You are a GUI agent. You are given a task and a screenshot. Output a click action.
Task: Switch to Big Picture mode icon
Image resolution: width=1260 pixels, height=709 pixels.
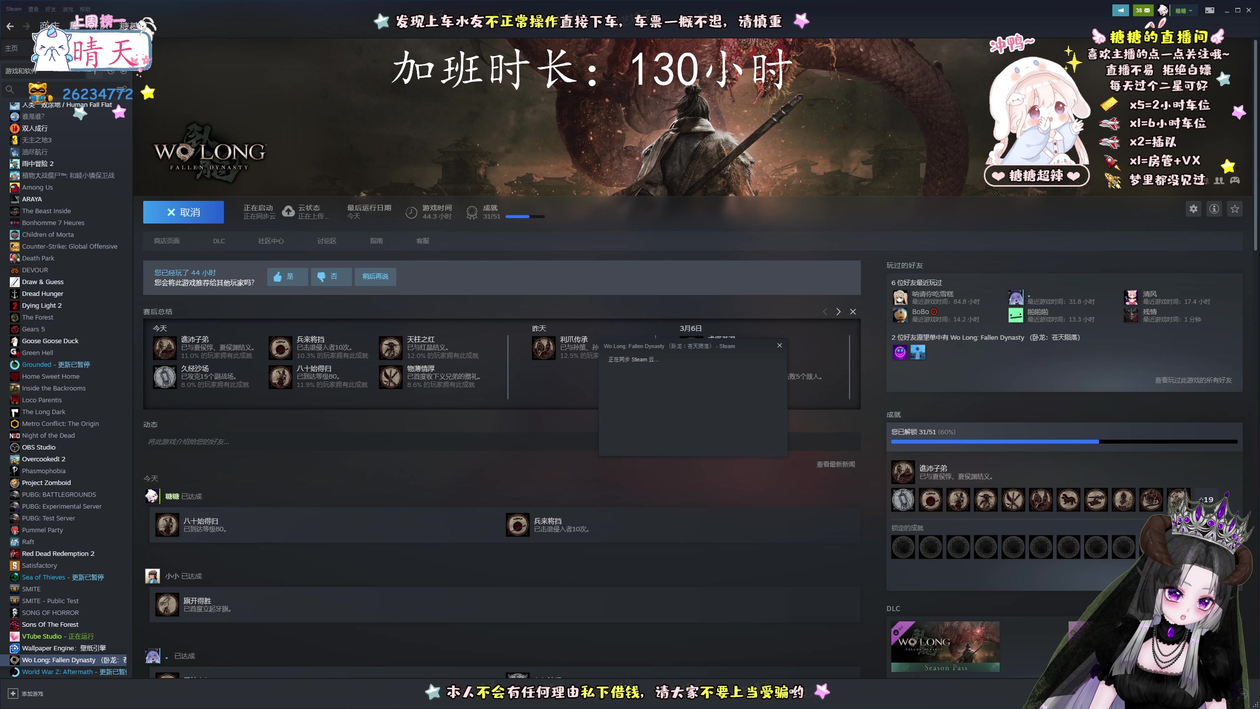[x=1210, y=10]
